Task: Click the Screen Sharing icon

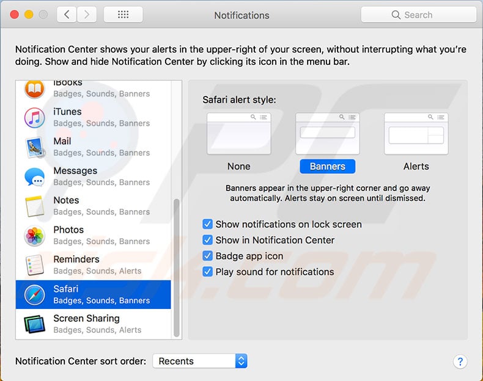Action: point(34,324)
